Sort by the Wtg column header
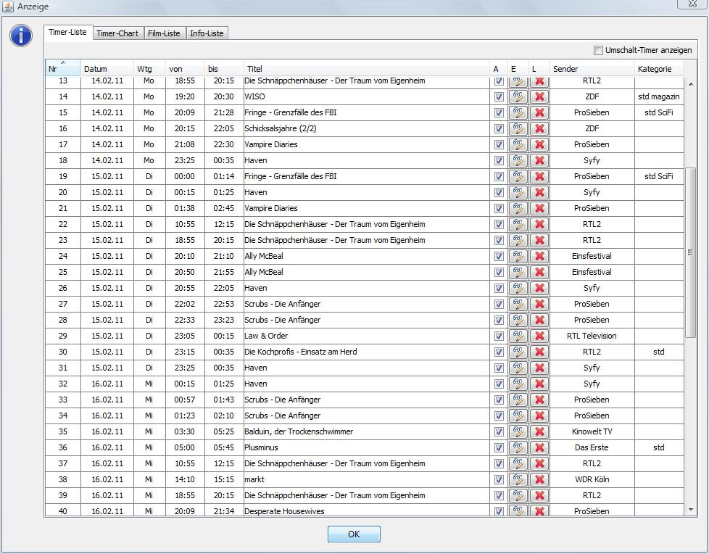The height and width of the screenshot is (554, 709). coord(149,69)
